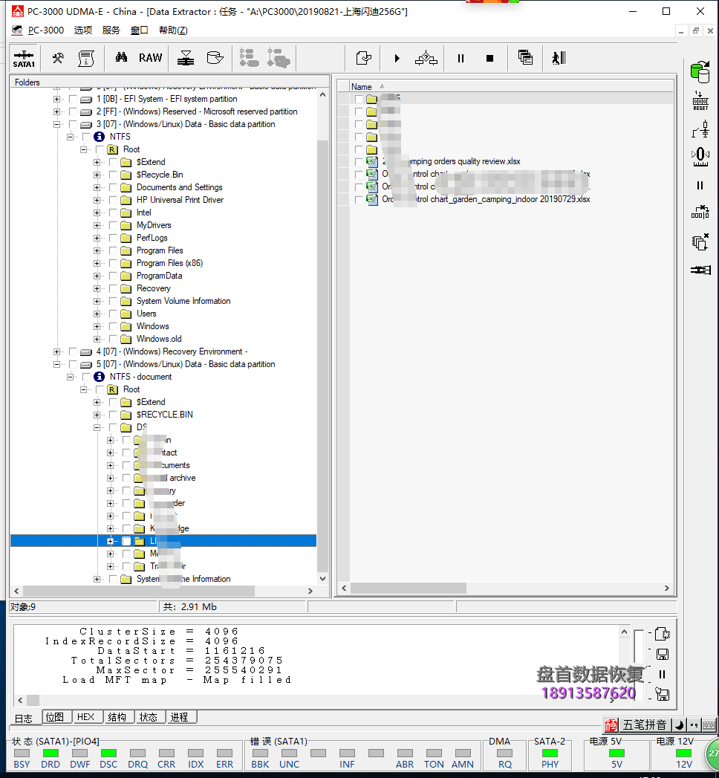Click the exit running man toolbar icon

pos(559,58)
